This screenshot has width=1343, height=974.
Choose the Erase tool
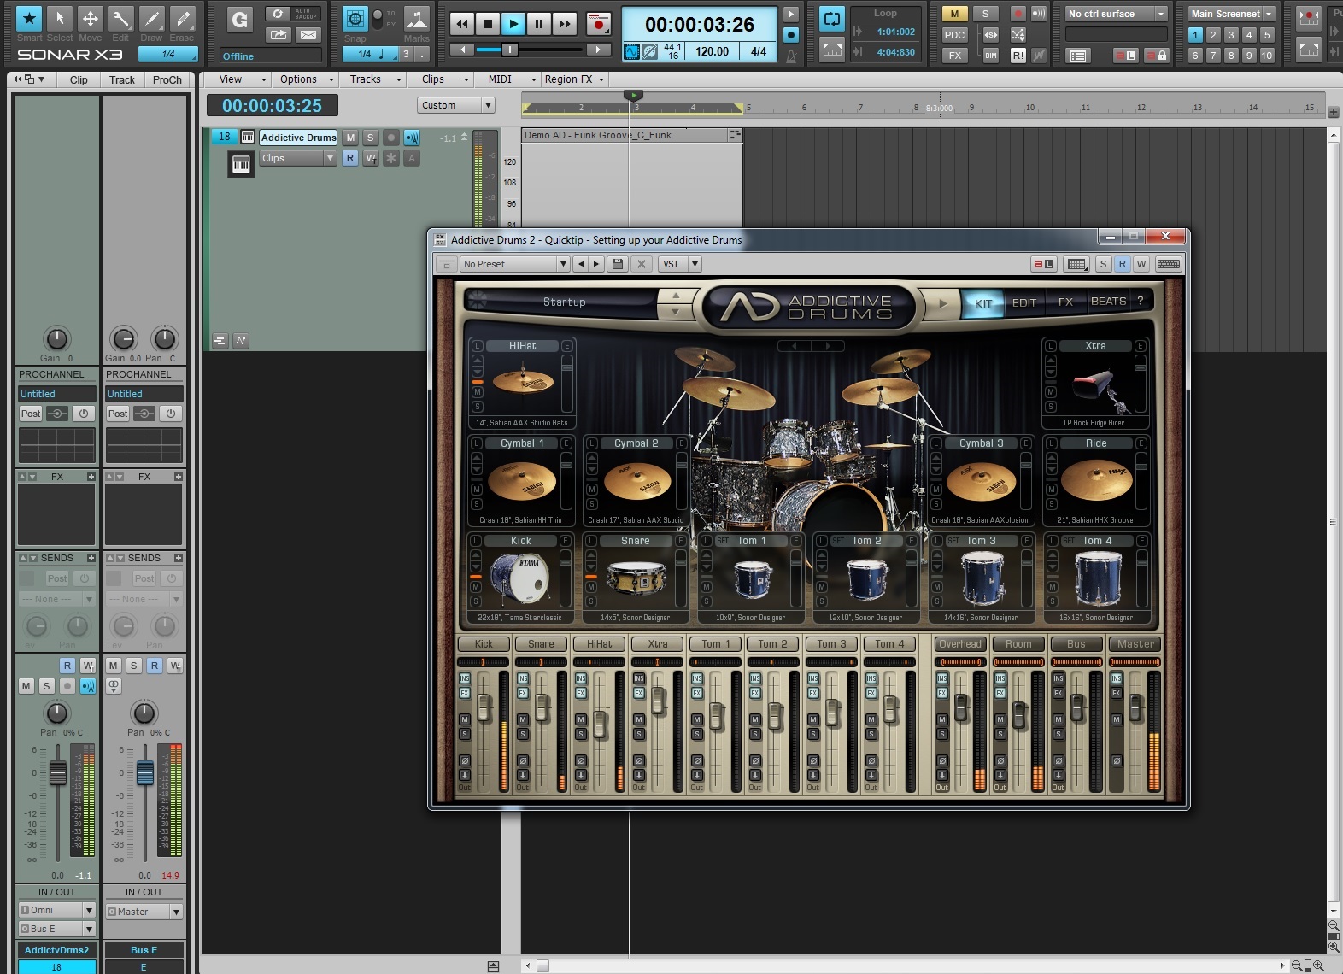(x=182, y=18)
